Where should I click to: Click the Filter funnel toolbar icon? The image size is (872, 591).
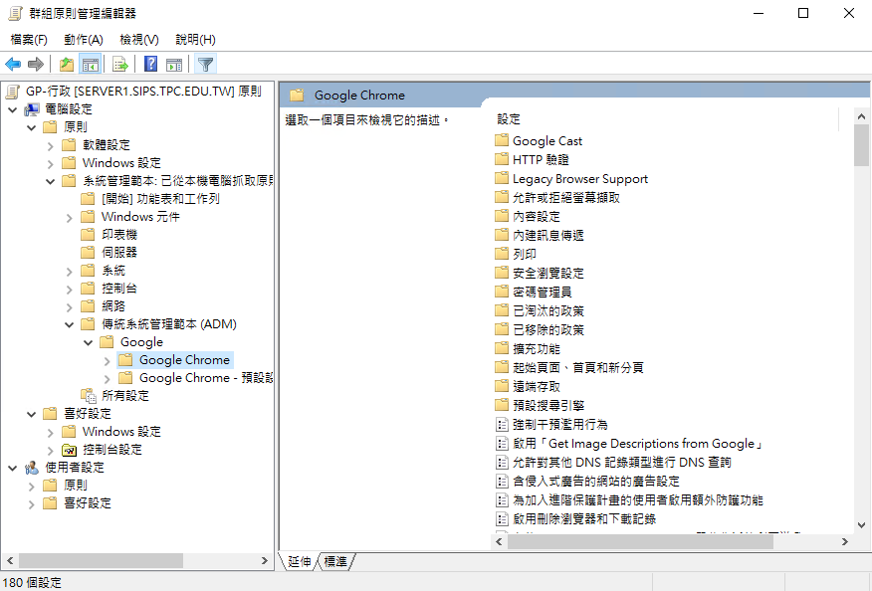(x=205, y=65)
